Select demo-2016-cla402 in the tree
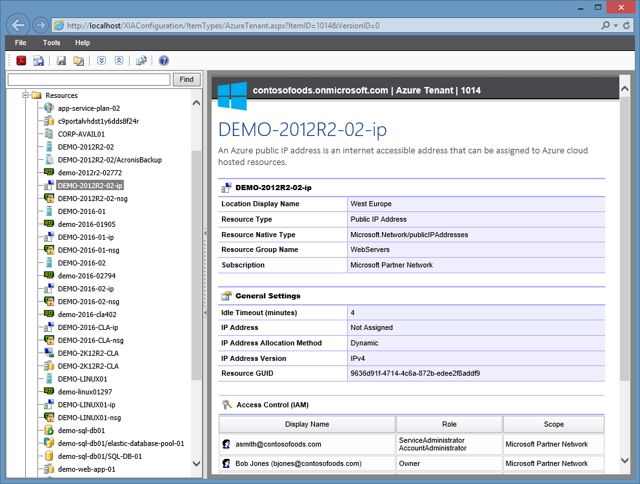 click(87, 315)
